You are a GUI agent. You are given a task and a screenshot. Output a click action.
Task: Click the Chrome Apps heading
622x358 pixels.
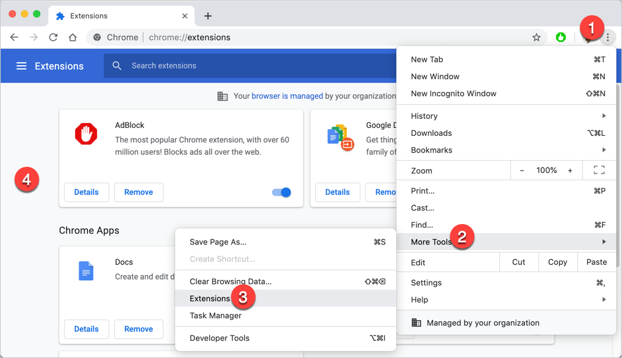89,231
